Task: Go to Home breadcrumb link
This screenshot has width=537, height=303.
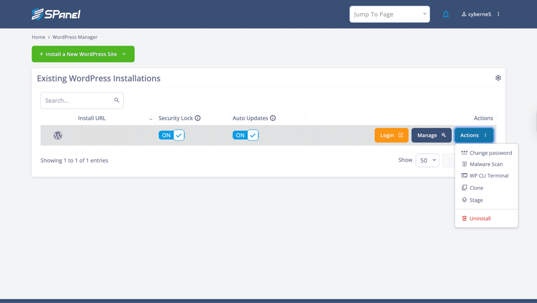Action: [38, 37]
